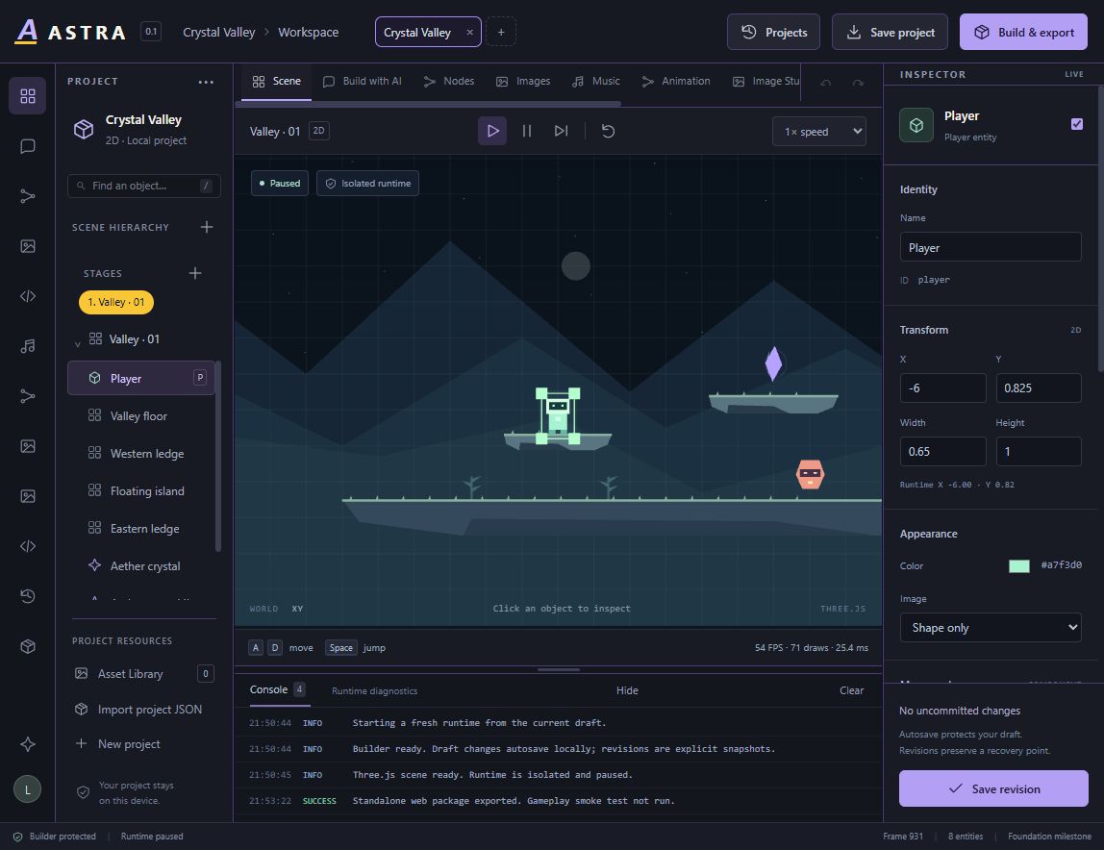Viewport: 1104px width, 850px height.
Task: Open the Scene grid icon in left sidebar
Action: (28, 96)
